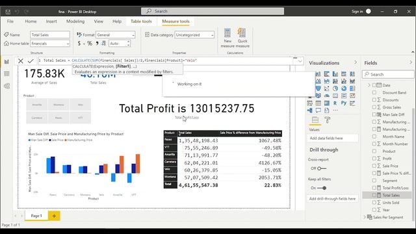Expand the Sales Per Segment table

tap(365, 217)
